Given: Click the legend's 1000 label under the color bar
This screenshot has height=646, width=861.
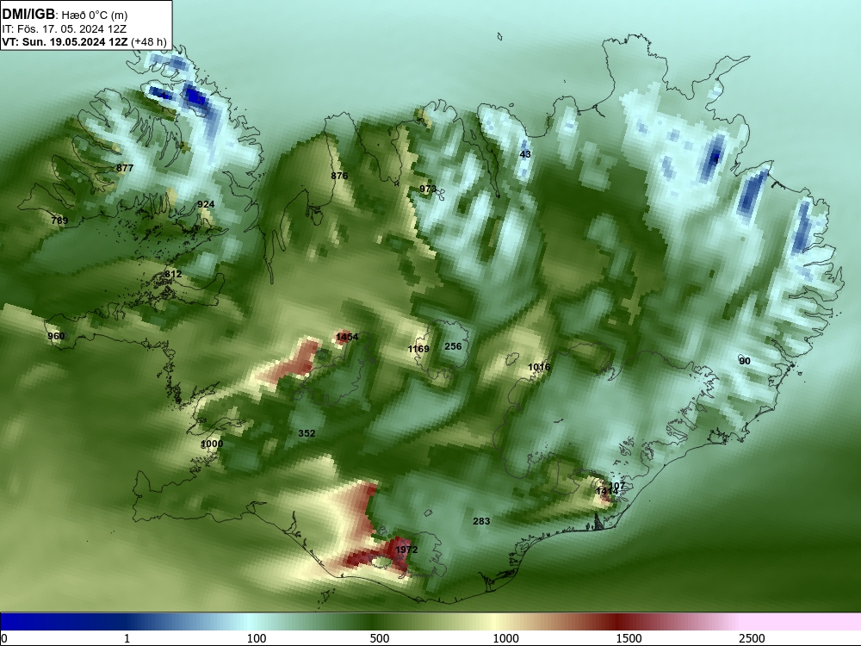Looking at the screenshot, I should pos(505,638).
